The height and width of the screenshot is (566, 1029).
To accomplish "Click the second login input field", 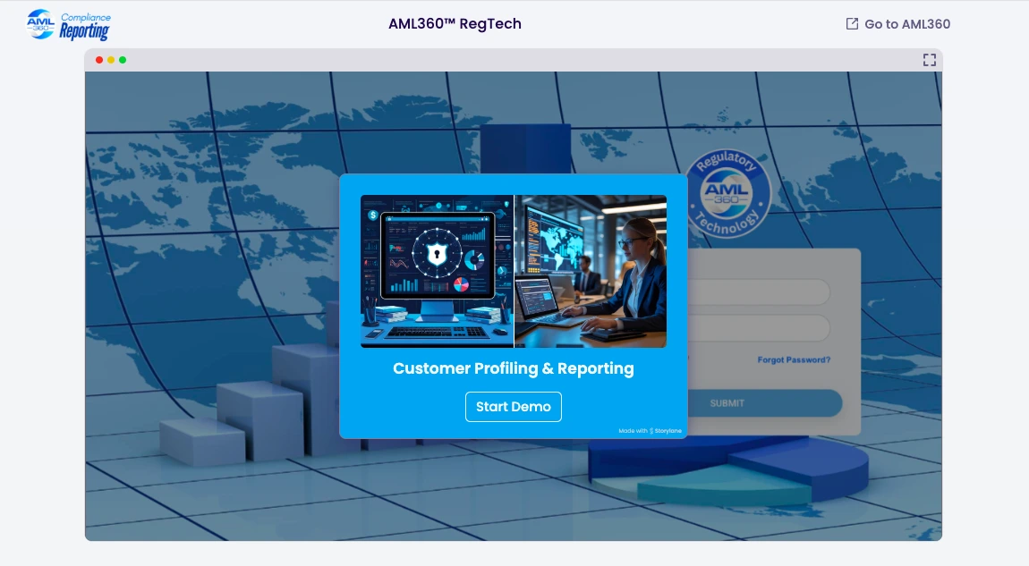I will click(759, 328).
